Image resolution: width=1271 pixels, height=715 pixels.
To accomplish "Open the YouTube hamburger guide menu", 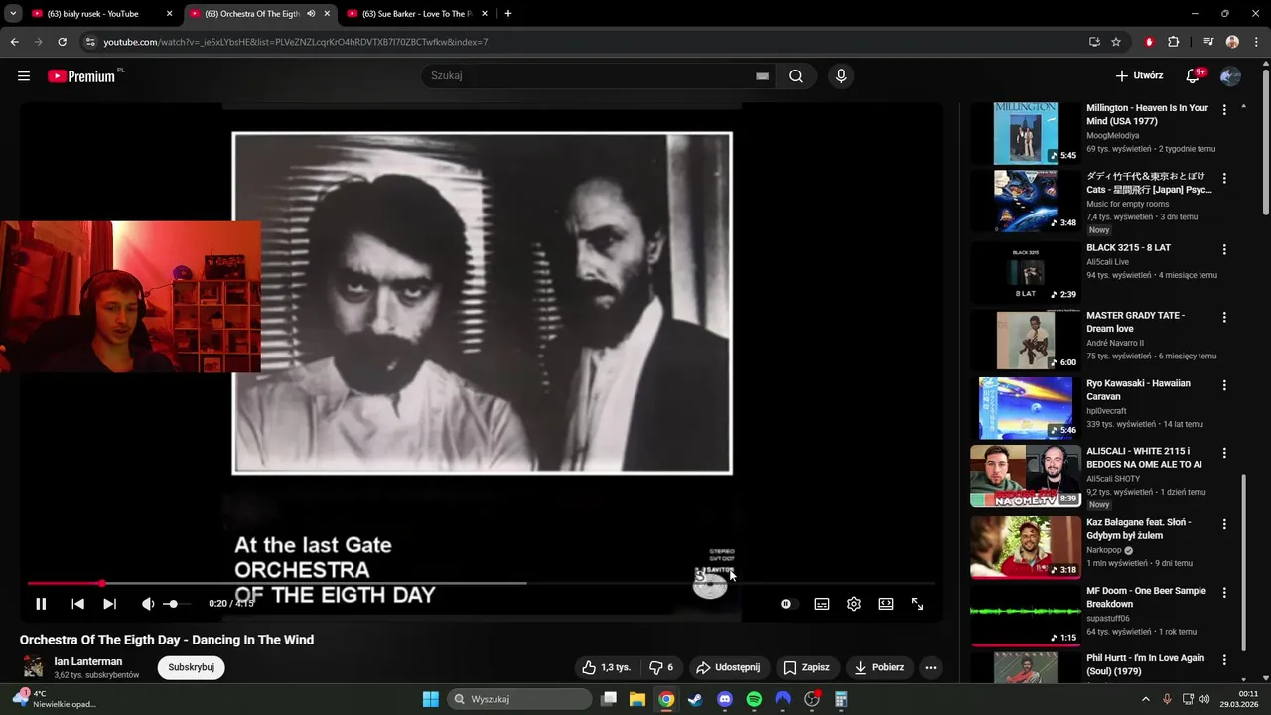I will pos(24,76).
